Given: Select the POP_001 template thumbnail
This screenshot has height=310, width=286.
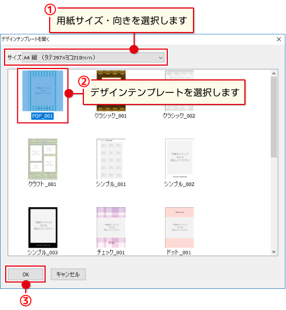Looking at the screenshot, I should pos(43,91).
